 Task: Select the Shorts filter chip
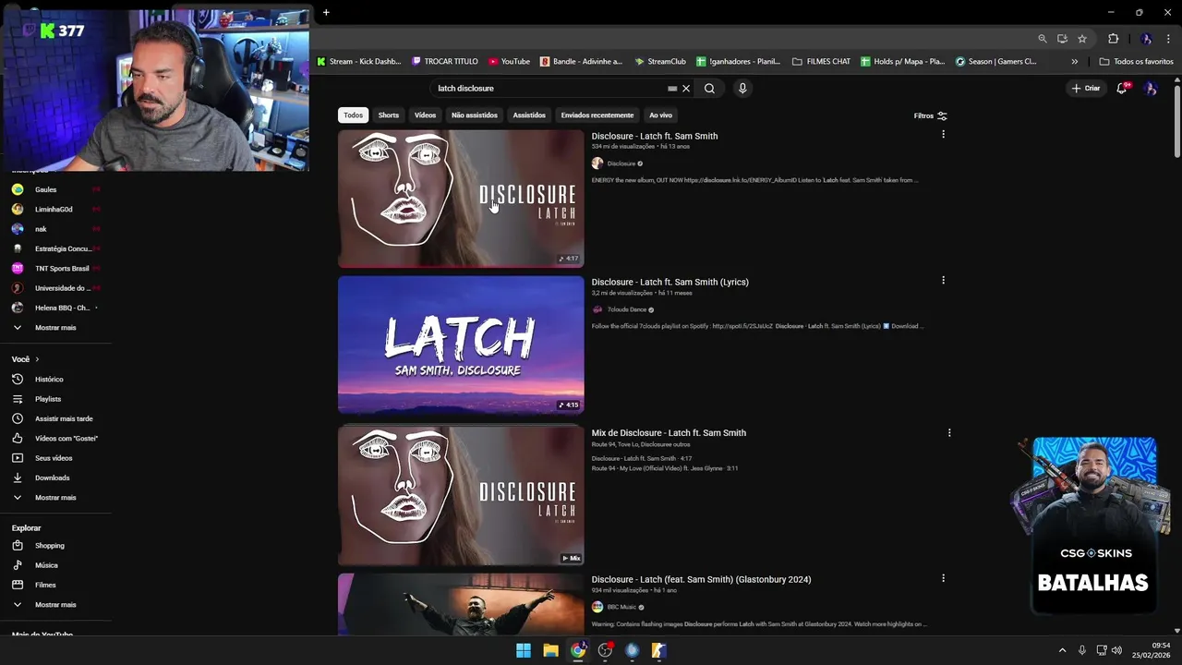pyautogui.click(x=389, y=115)
